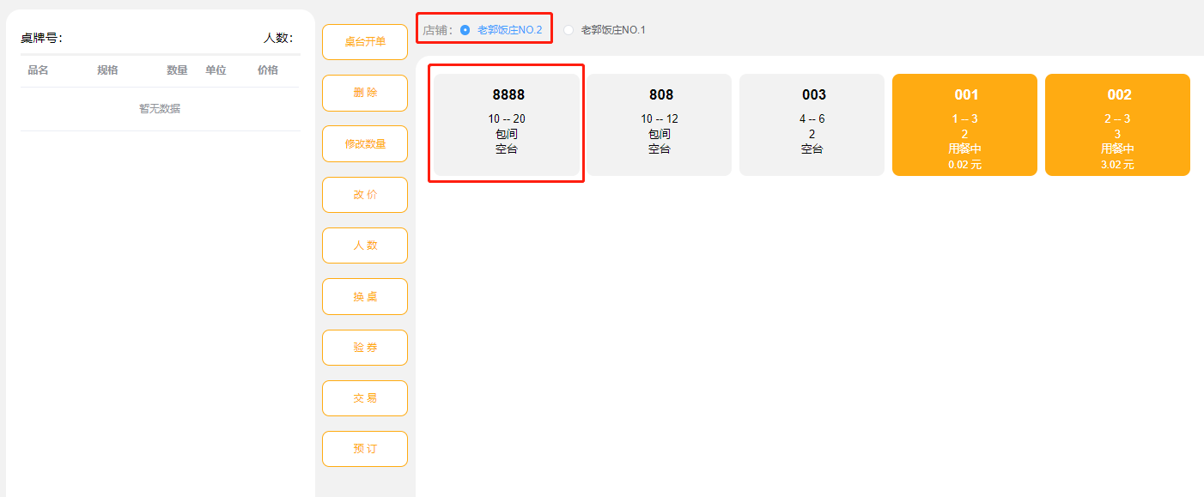Click the 桌台开单 button
Image resolution: width=1204 pixels, height=497 pixels.
click(365, 42)
